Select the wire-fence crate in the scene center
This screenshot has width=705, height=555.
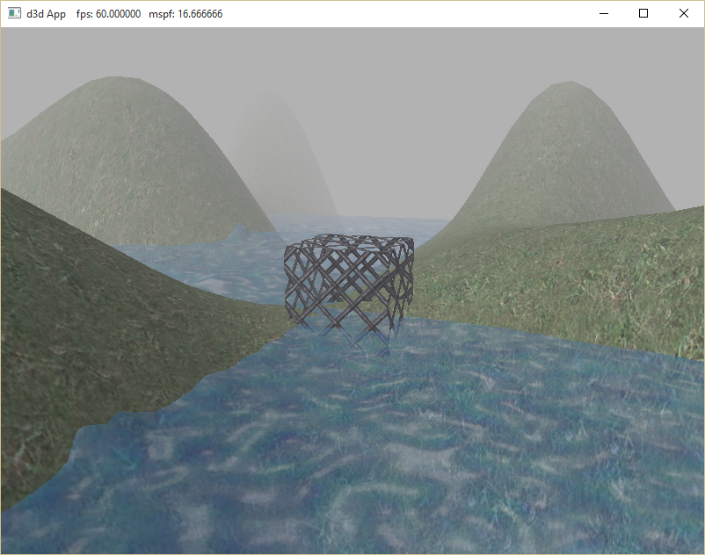[x=349, y=284]
